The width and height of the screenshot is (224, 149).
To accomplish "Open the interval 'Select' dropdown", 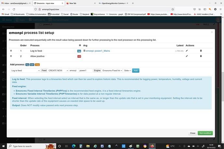I will coord(127,71).
